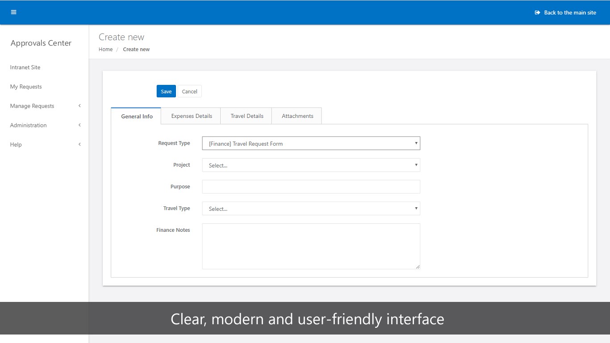
Task: Open the Travel Type dropdown
Action: coord(311,209)
